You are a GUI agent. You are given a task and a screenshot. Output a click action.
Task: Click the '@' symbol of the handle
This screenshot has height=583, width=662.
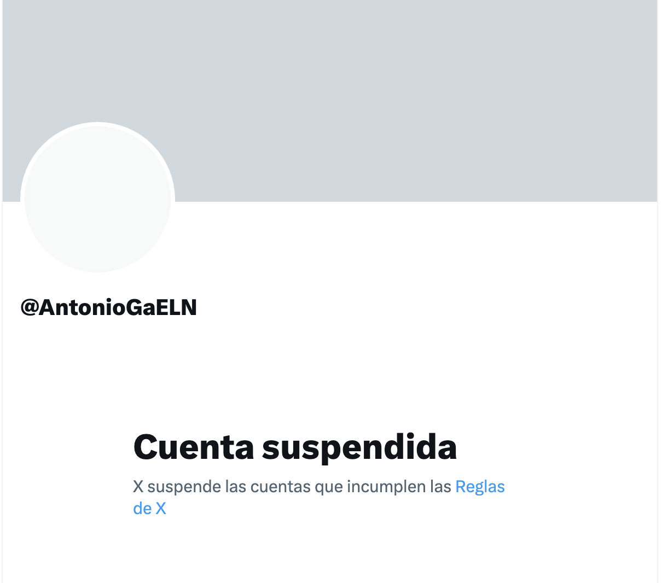pyautogui.click(x=29, y=308)
